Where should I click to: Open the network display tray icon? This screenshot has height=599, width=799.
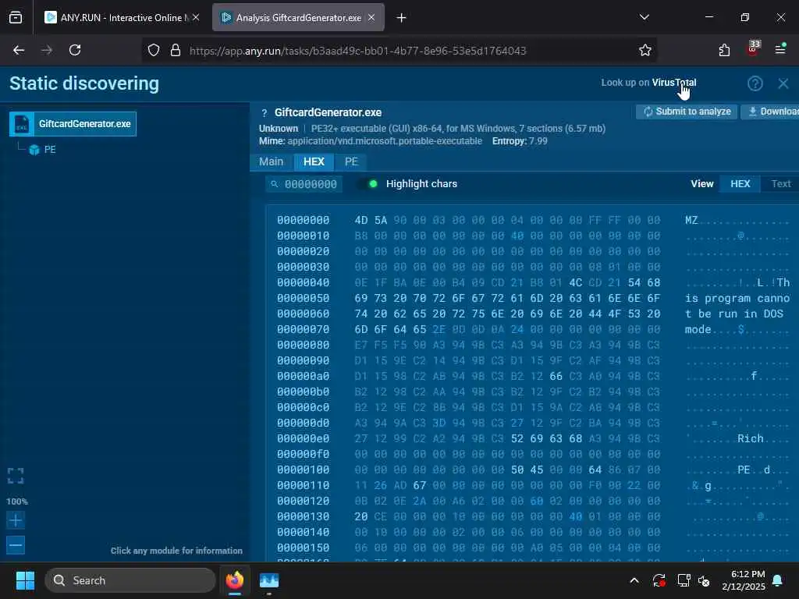coord(684,580)
